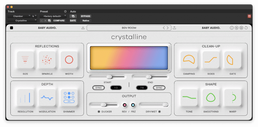Toggle the Shimmer ON switch
Screen dimensions: 258x127
tap(69, 101)
